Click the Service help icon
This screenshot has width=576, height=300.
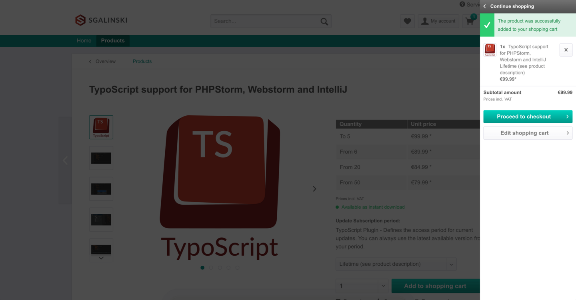tap(462, 4)
